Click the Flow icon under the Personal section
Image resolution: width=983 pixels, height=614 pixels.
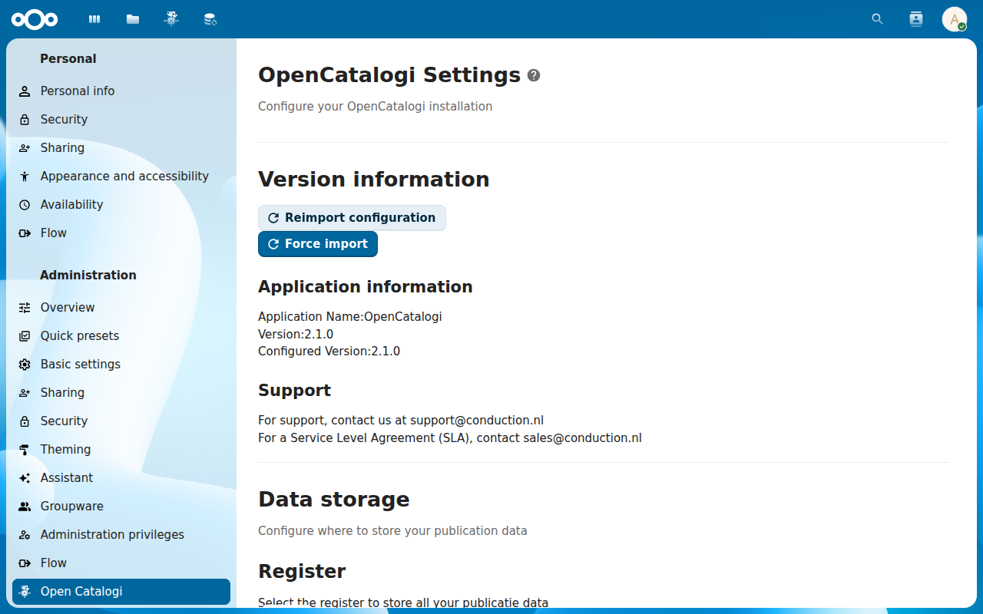pyautogui.click(x=25, y=233)
